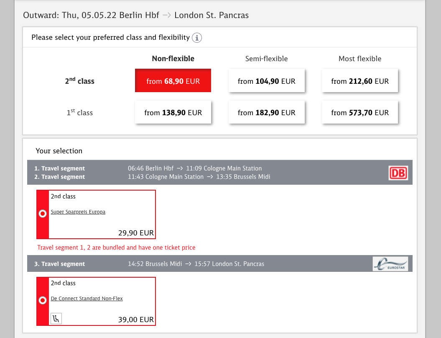Click the 29,90 EUR fare price
The height and width of the screenshot is (338, 441).
(x=136, y=232)
